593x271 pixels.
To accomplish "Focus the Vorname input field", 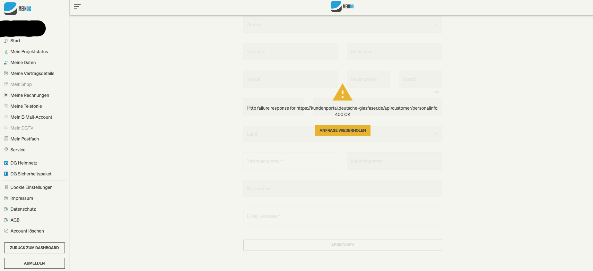I will point(291,52).
